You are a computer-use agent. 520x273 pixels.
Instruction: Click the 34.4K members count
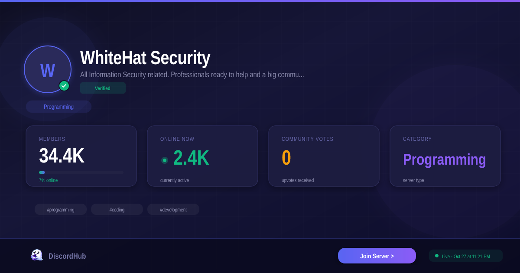[x=62, y=156]
